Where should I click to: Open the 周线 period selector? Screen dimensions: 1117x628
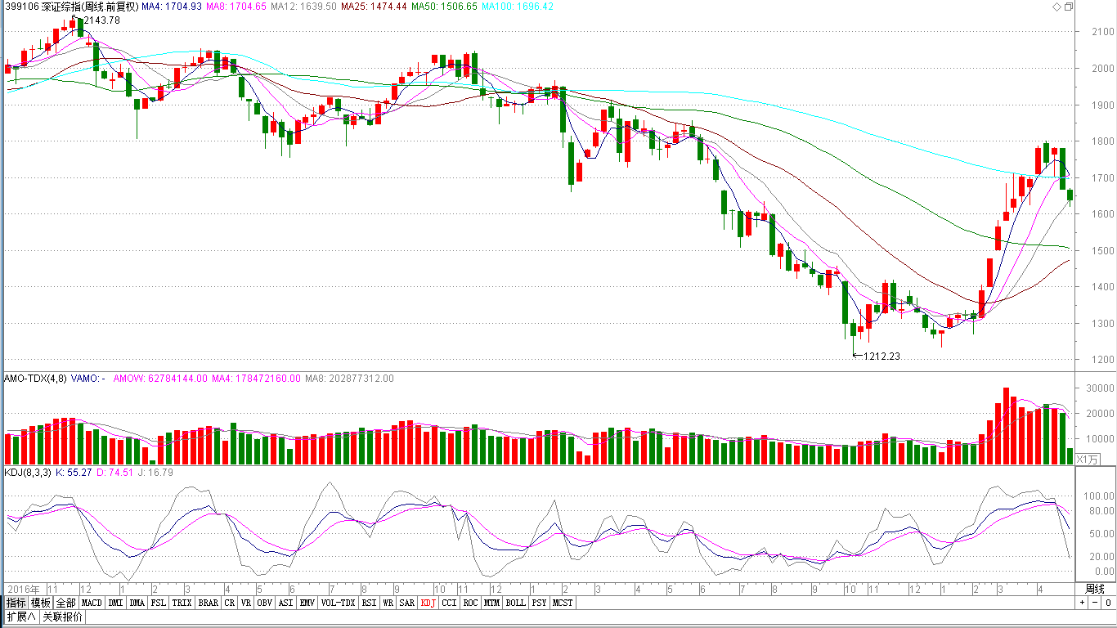coord(1095,589)
